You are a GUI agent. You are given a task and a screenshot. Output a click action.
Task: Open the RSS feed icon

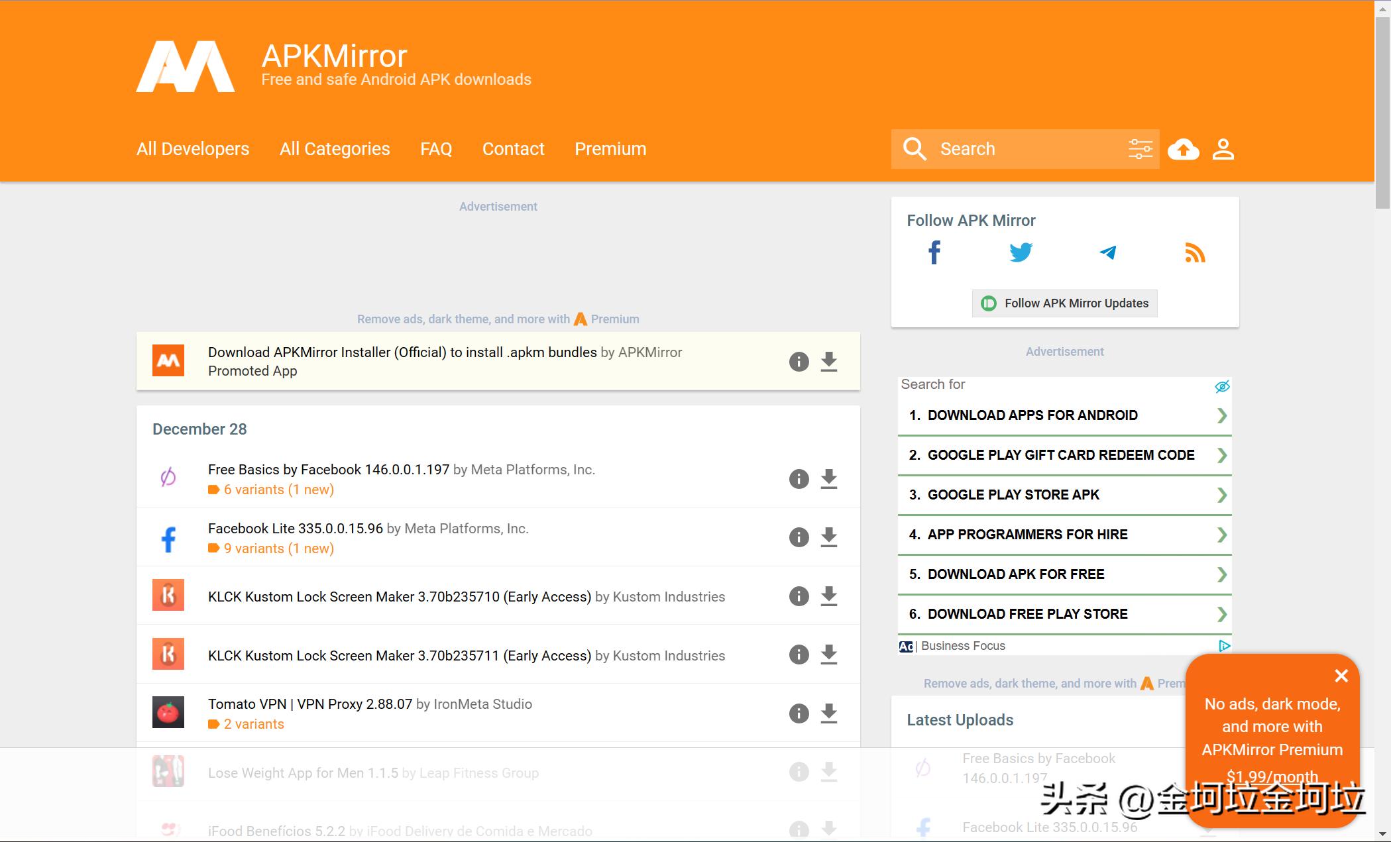(1195, 252)
